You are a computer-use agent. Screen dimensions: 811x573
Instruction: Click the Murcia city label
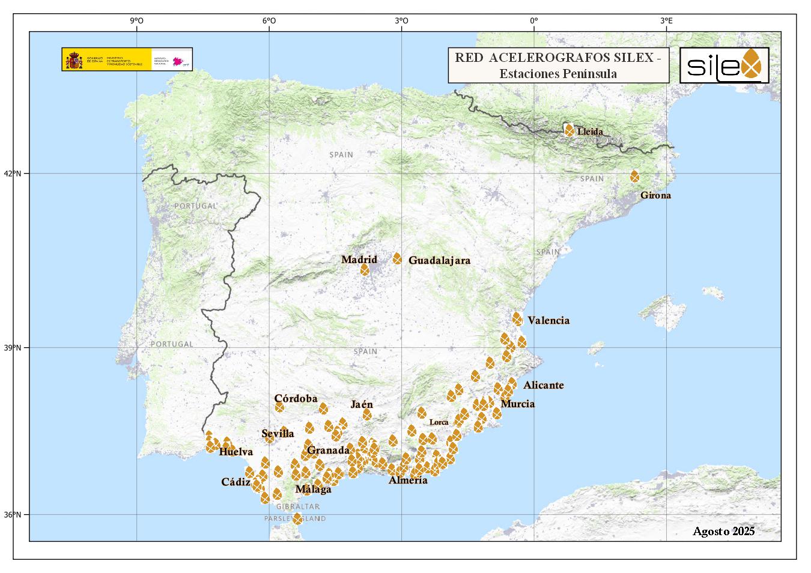[517, 404]
